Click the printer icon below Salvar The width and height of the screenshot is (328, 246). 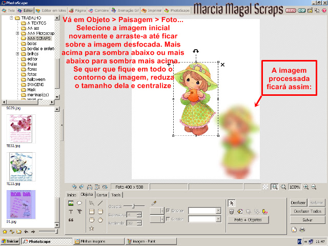point(302,230)
